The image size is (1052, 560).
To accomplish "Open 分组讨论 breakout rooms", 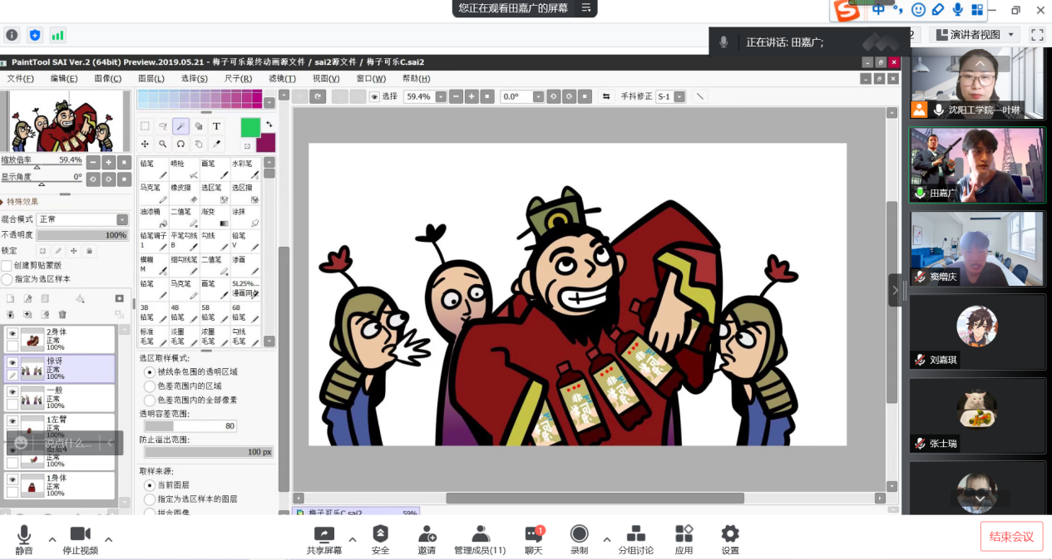I will [635, 540].
